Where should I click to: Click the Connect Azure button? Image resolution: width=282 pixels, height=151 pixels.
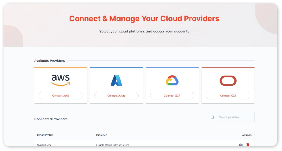[x=116, y=96]
